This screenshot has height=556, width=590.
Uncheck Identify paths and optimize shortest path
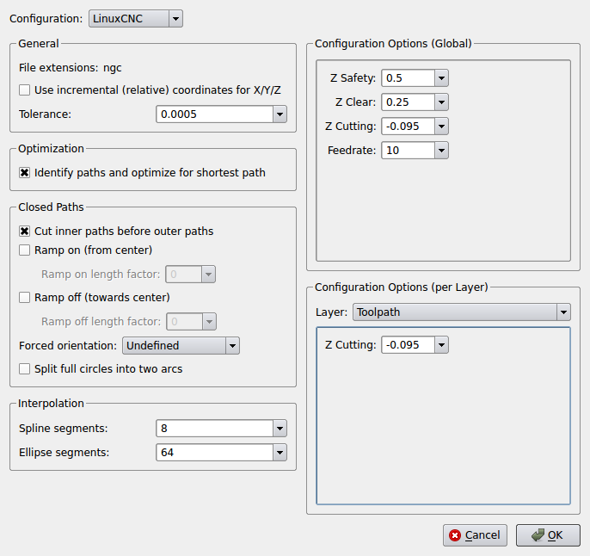pyautogui.click(x=24, y=173)
